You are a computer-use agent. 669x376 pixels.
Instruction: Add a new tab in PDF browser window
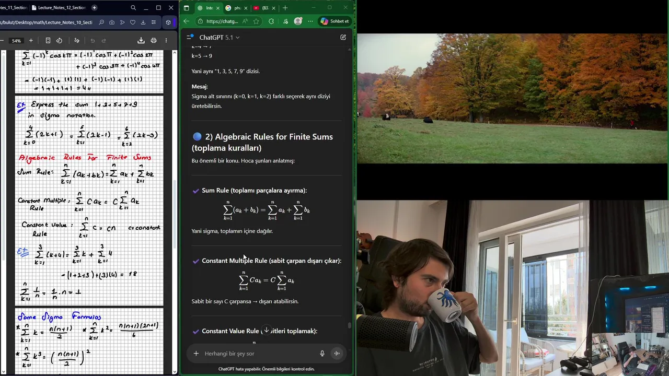95,8
